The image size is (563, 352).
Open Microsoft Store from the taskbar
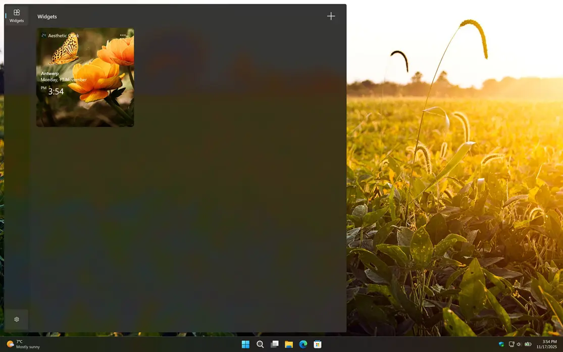(x=317, y=344)
